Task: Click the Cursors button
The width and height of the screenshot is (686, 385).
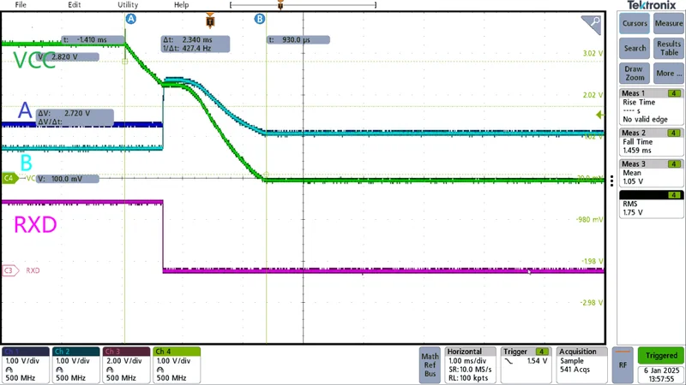Action: (635, 24)
